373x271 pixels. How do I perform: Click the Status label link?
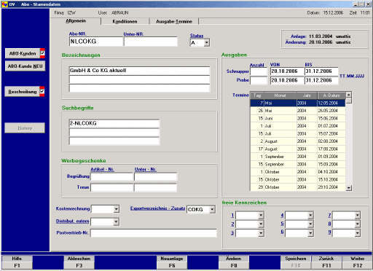197,36
